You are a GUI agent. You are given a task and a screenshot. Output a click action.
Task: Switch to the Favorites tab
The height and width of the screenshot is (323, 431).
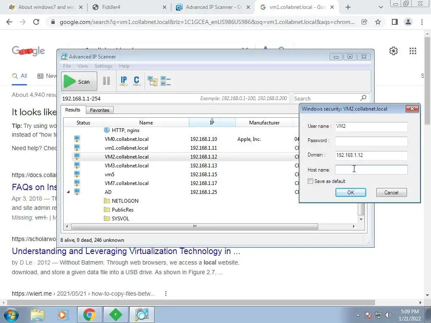coord(99,110)
